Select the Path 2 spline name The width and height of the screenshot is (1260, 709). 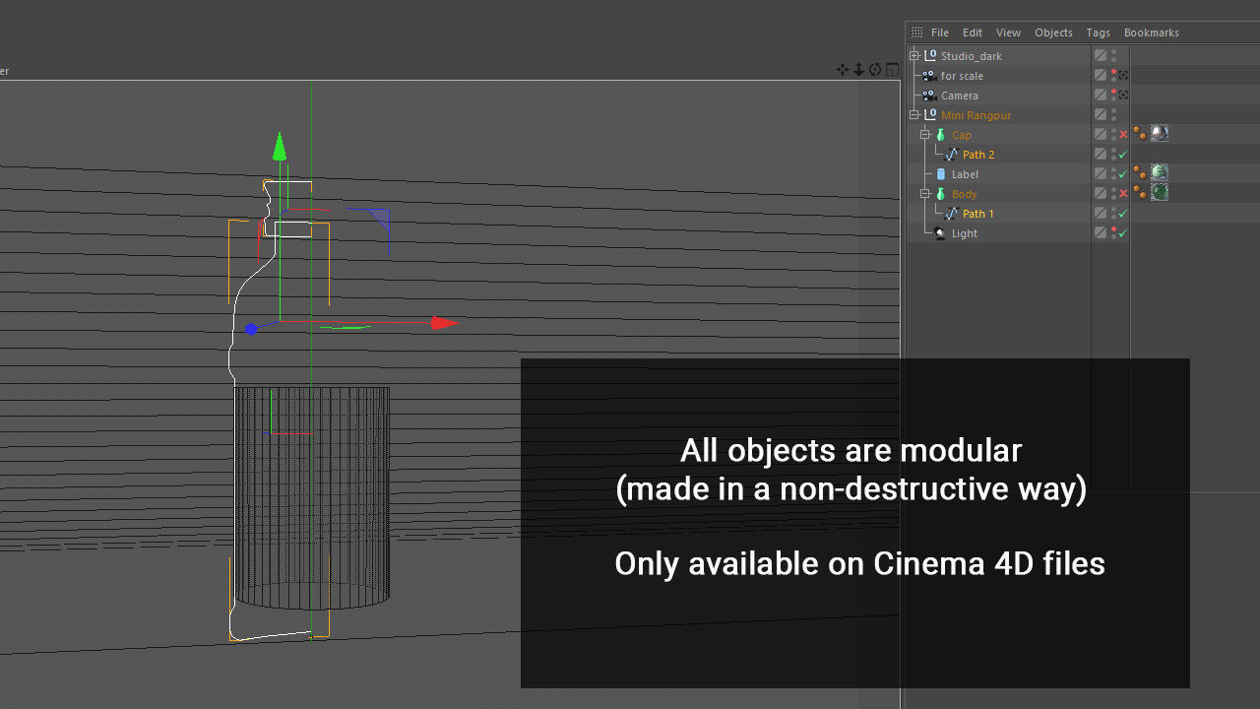(978, 155)
